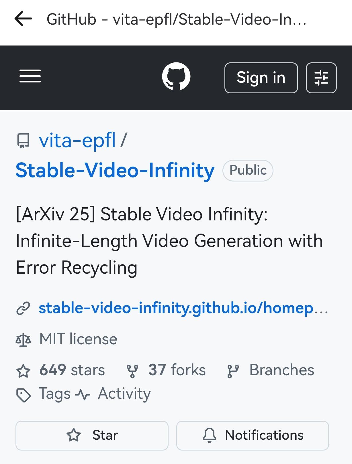Click the star outline icon next to 649 stars
This screenshot has width=352, height=464.
[24, 371]
